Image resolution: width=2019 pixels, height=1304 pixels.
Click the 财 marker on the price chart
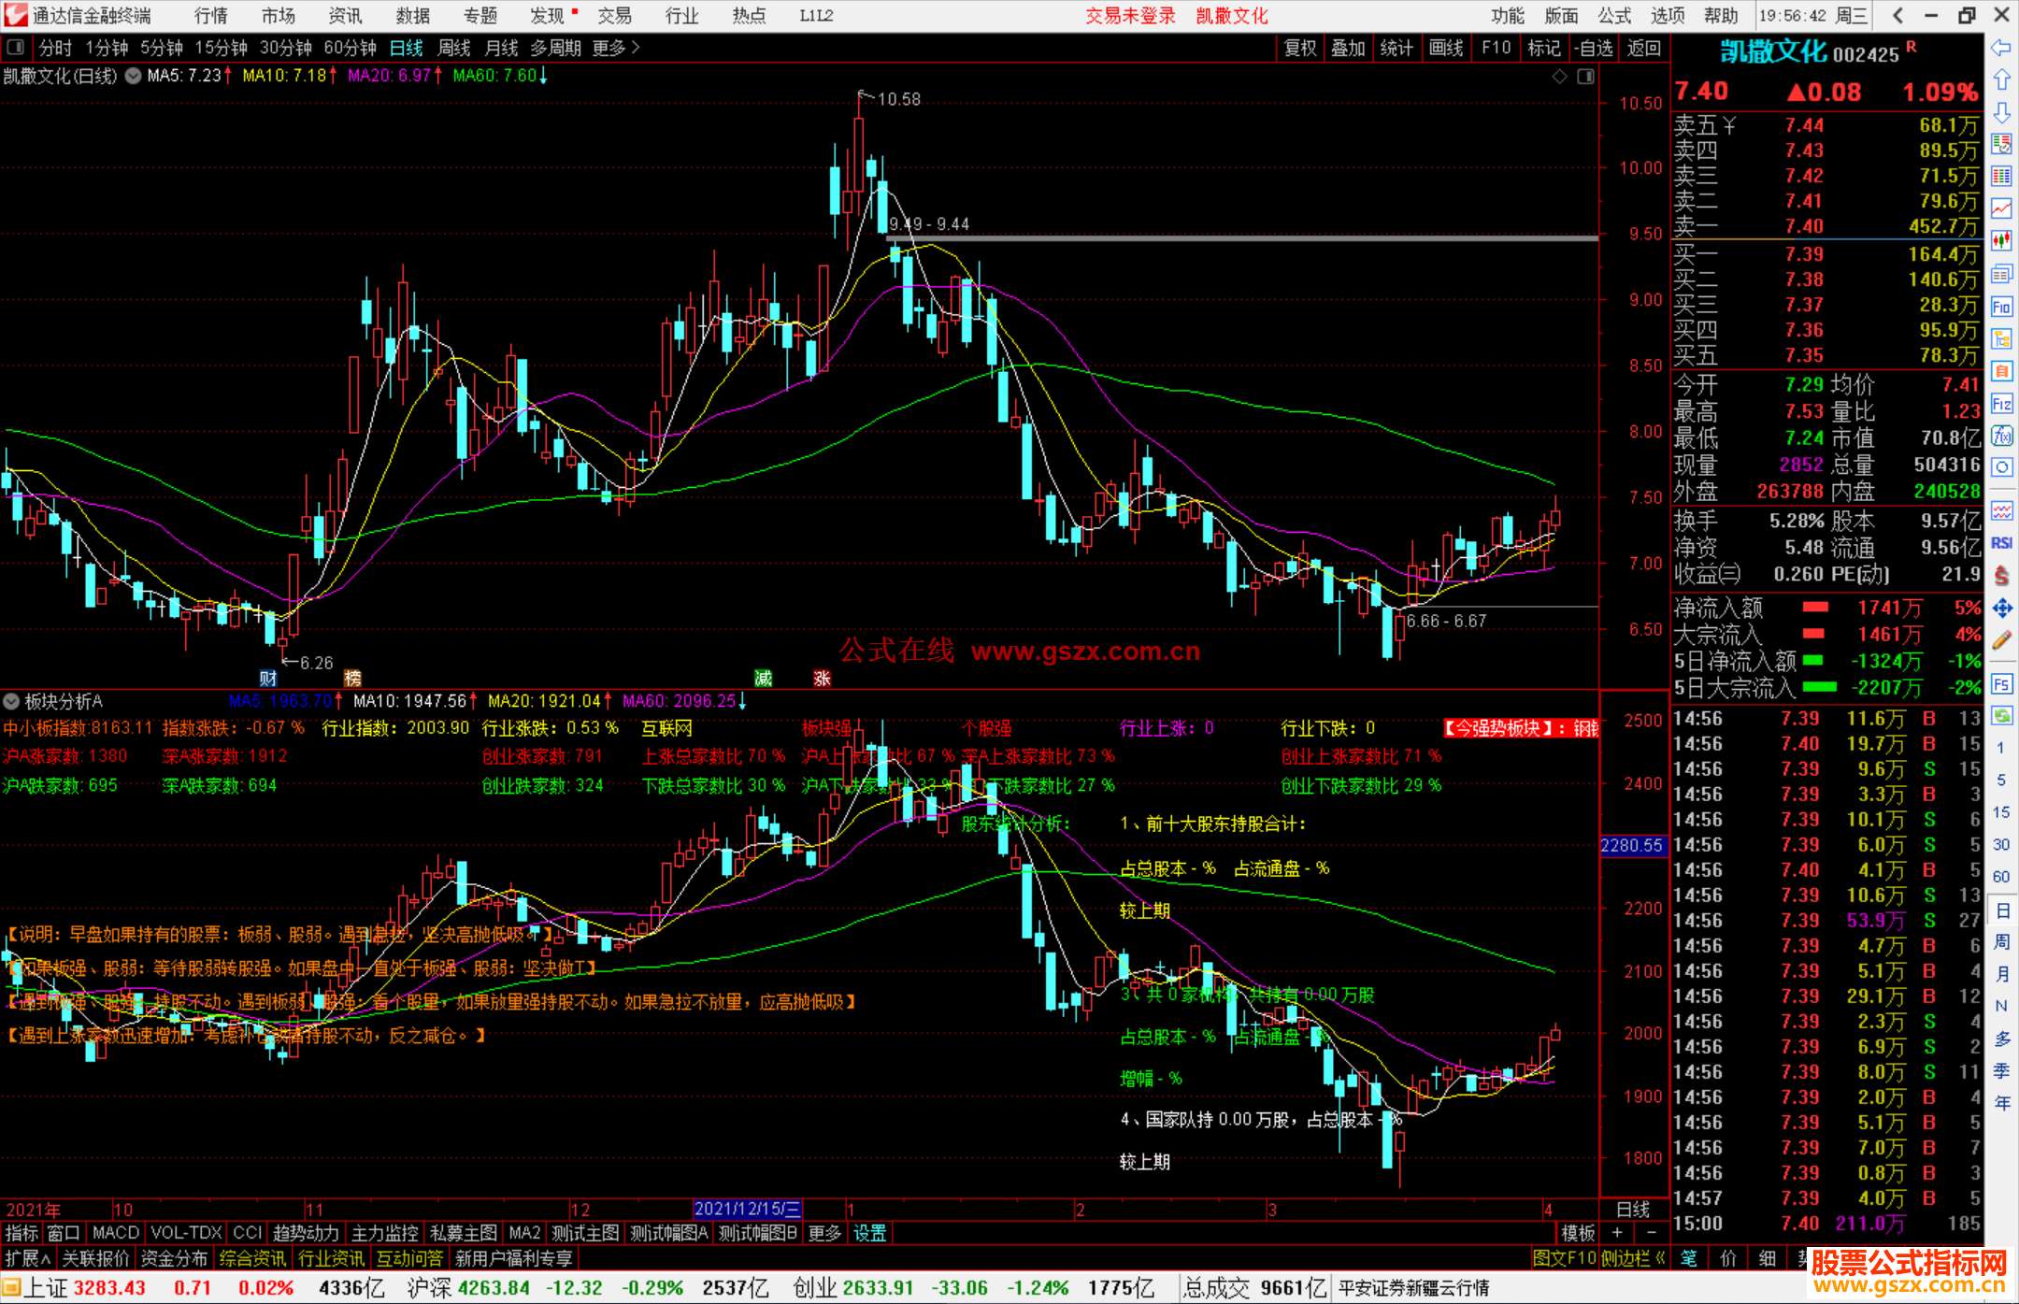pos(268,679)
